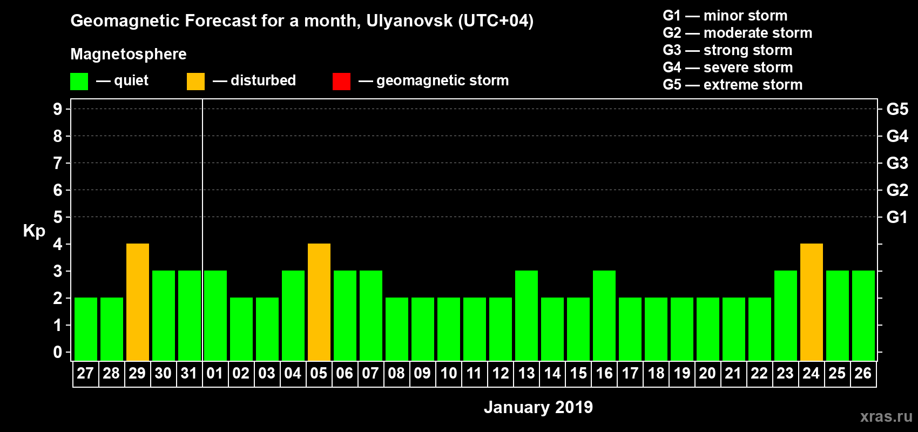Click the Kp value 9 on axis
The image size is (918, 432).
[x=58, y=109]
